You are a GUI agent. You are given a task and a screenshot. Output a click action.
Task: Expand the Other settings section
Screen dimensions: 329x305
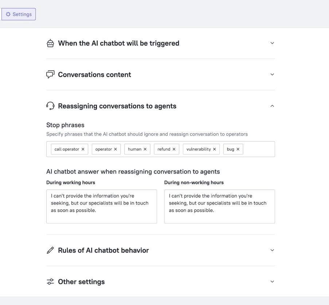pos(272,282)
